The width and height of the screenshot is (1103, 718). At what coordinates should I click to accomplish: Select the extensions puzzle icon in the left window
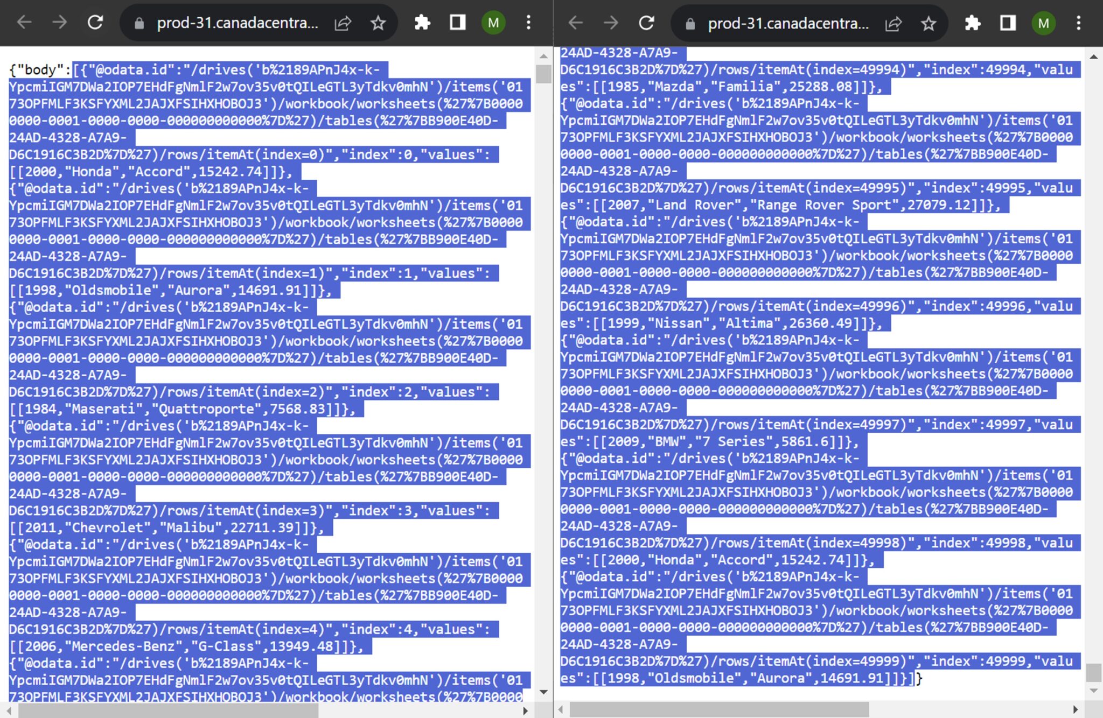point(422,23)
